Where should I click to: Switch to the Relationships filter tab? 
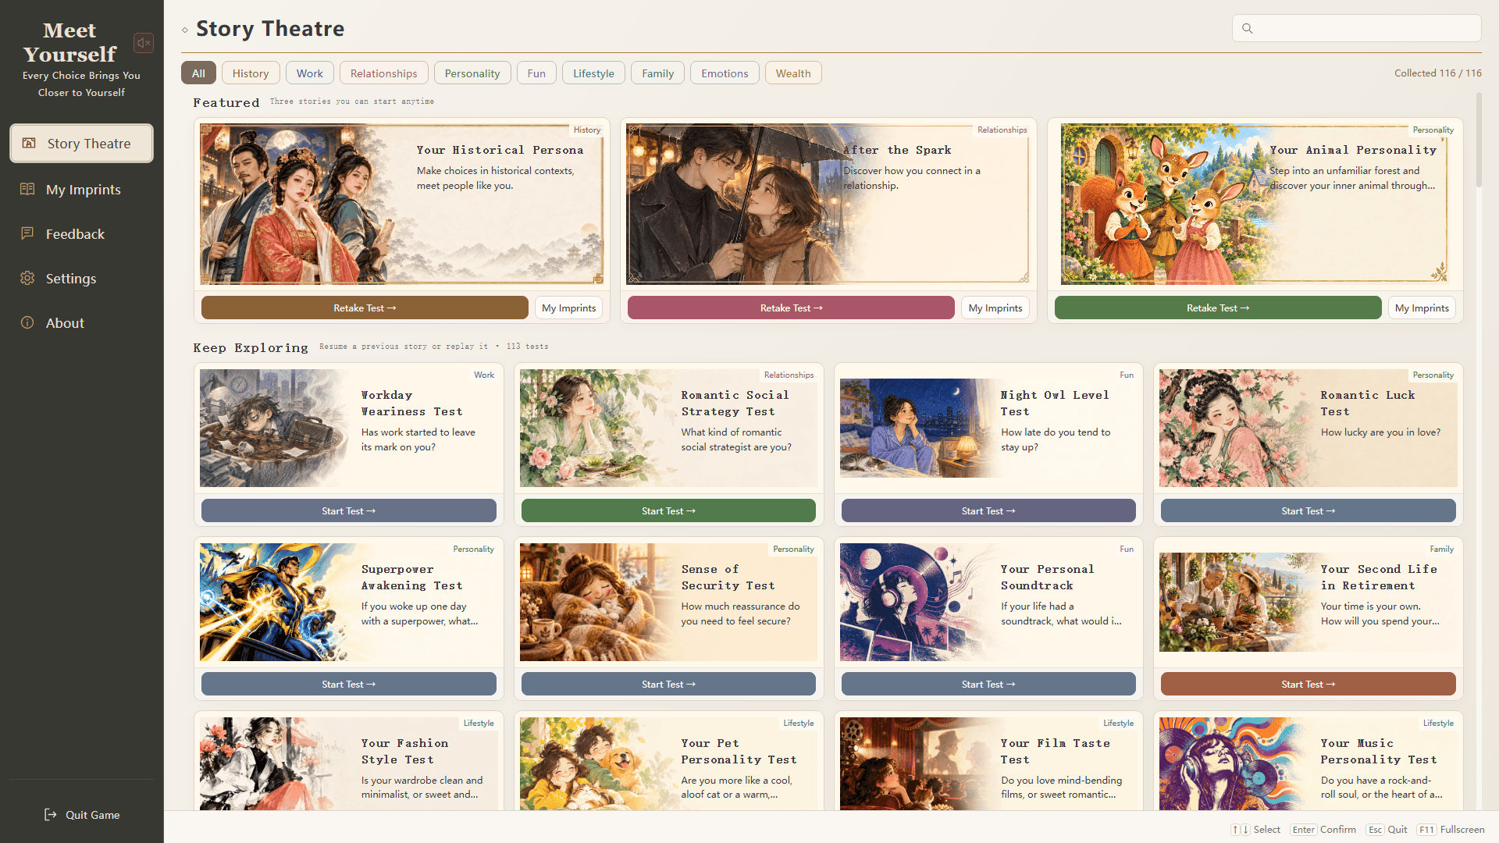[x=383, y=73]
